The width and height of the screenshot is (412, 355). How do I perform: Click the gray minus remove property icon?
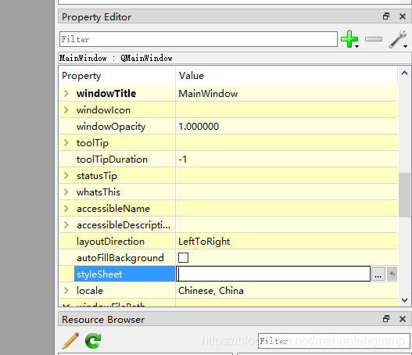click(374, 39)
